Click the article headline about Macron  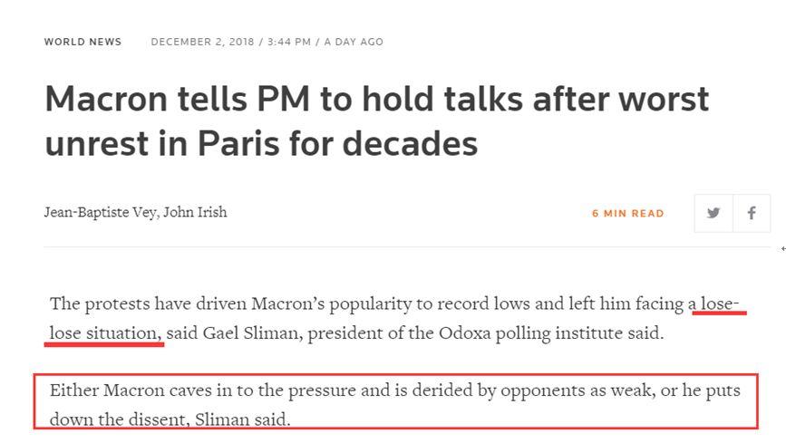coord(376,120)
